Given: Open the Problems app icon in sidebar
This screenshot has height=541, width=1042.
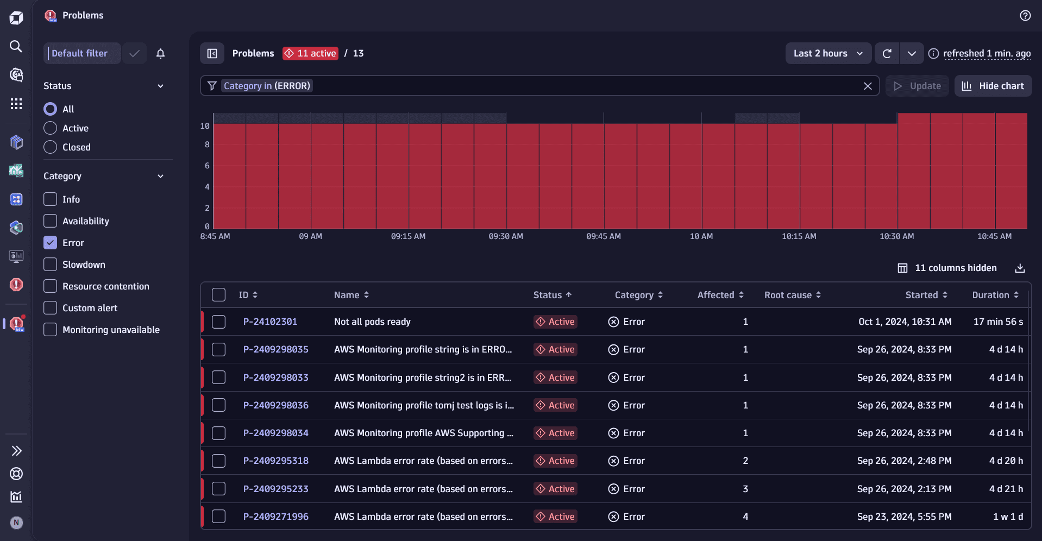Looking at the screenshot, I should pos(16,324).
